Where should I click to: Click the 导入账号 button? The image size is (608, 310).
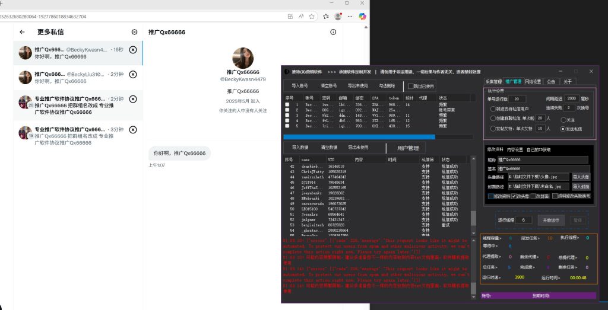point(300,85)
